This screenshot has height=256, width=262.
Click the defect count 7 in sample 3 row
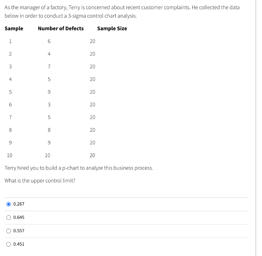coord(49,67)
